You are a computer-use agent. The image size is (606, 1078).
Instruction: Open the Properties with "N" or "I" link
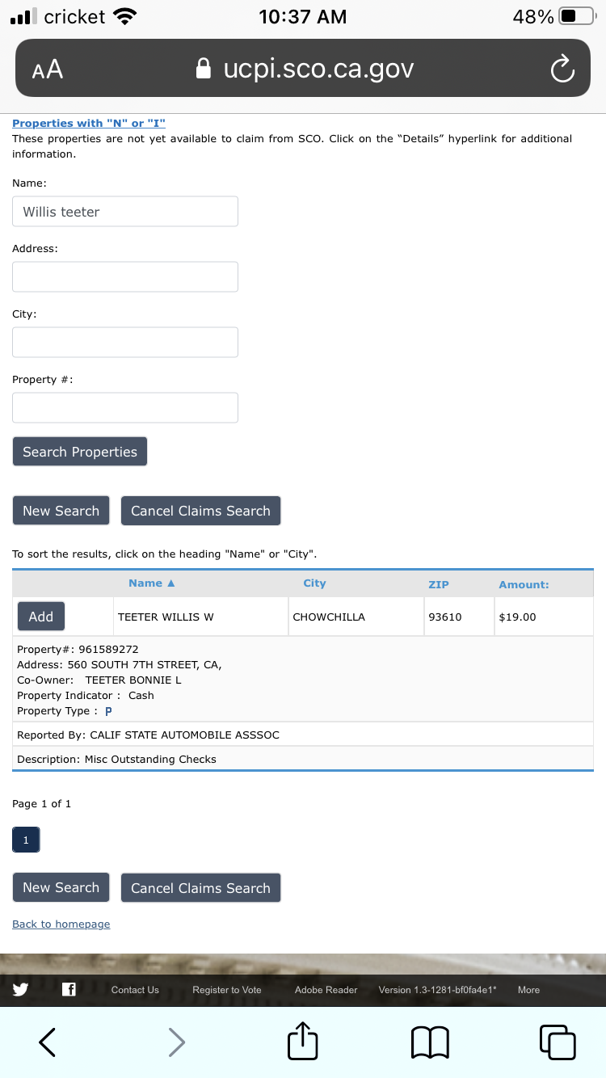(x=89, y=123)
